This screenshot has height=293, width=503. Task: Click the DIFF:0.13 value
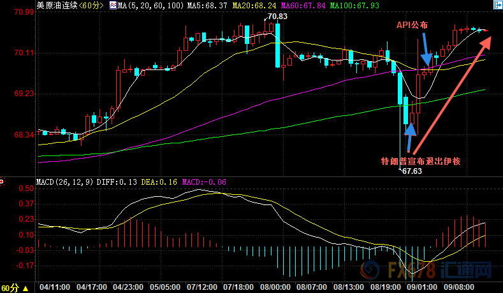(x=117, y=182)
